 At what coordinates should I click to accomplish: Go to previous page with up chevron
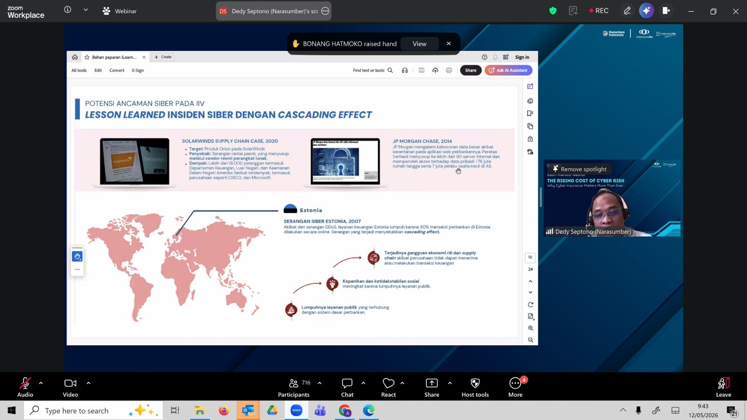coord(530,281)
